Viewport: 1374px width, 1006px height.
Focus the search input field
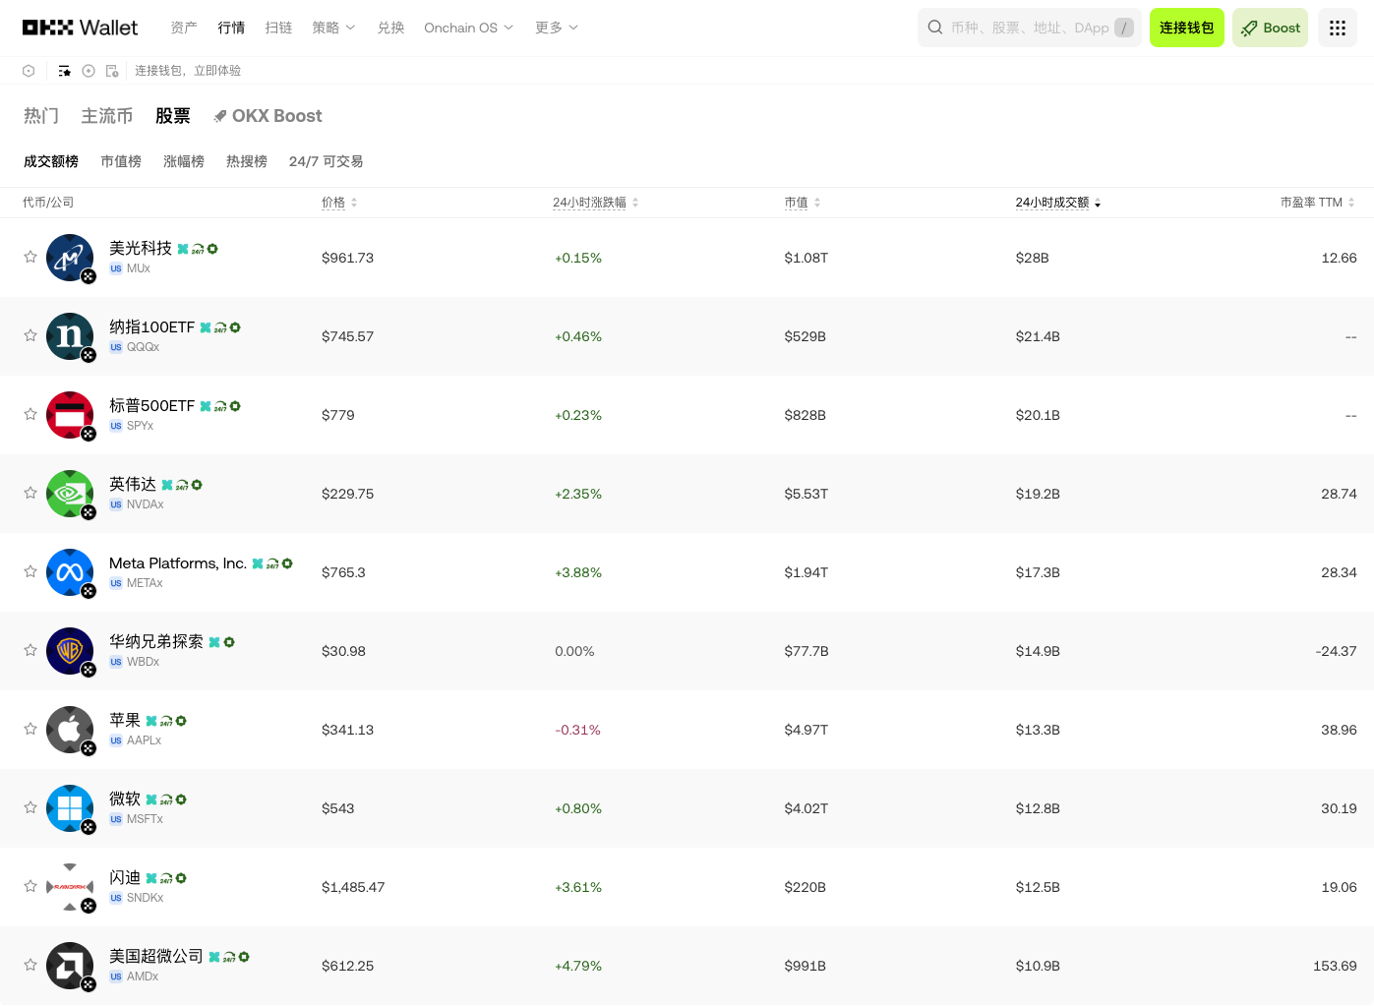(1030, 28)
